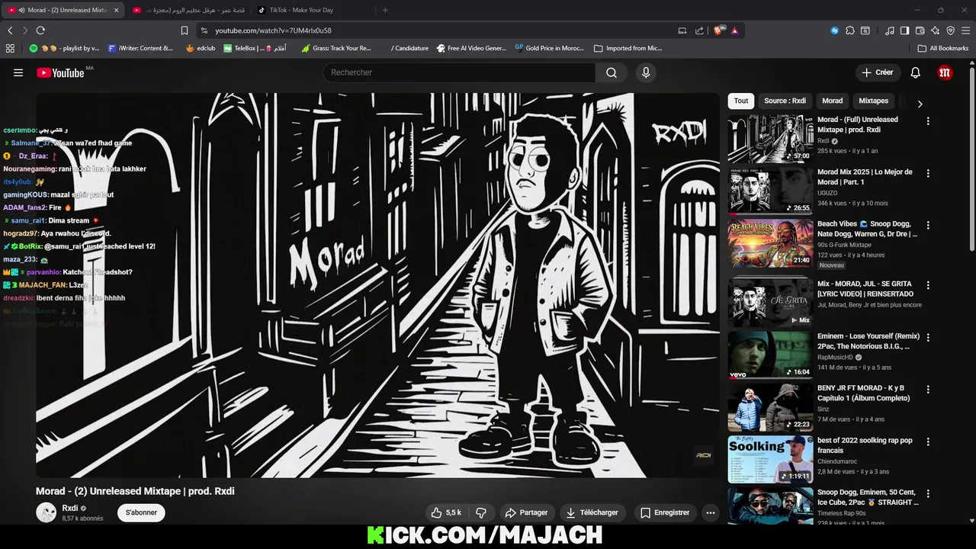The height and width of the screenshot is (549, 976).
Task: Open a new browser tab
Action: point(385,10)
